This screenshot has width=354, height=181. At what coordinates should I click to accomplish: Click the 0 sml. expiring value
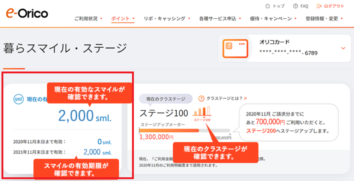(x=104, y=142)
